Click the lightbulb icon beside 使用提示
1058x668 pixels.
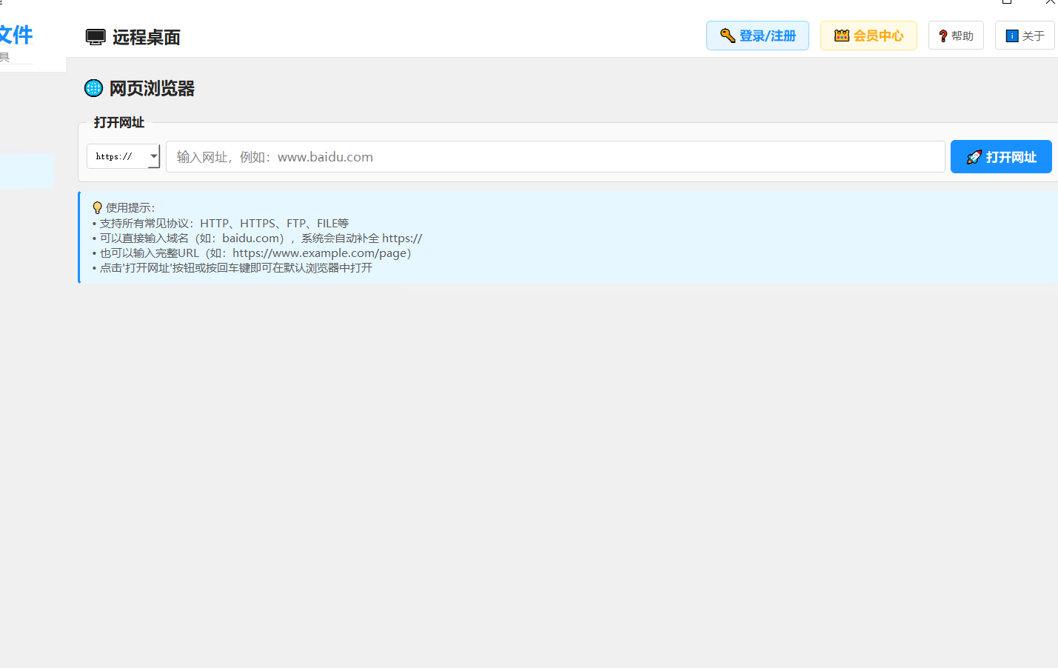97,208
